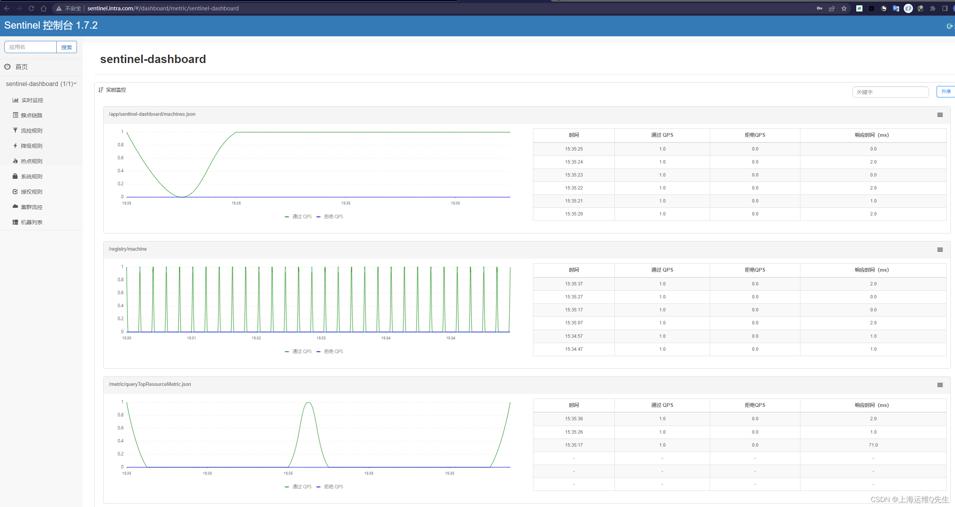
Task: Toggle 通过 QPS legend in machines.json chart
Action: pyautogui.click(x=298, y=217)
